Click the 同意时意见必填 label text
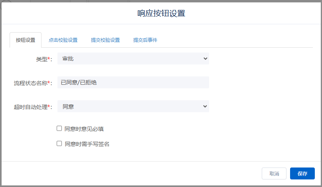 click(84, 129)
